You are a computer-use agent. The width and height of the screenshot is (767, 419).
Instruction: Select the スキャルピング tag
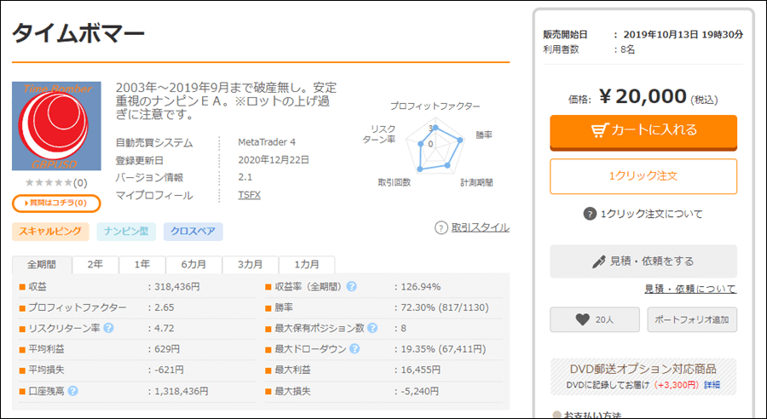pyautogui.click(x=50, y=232)
